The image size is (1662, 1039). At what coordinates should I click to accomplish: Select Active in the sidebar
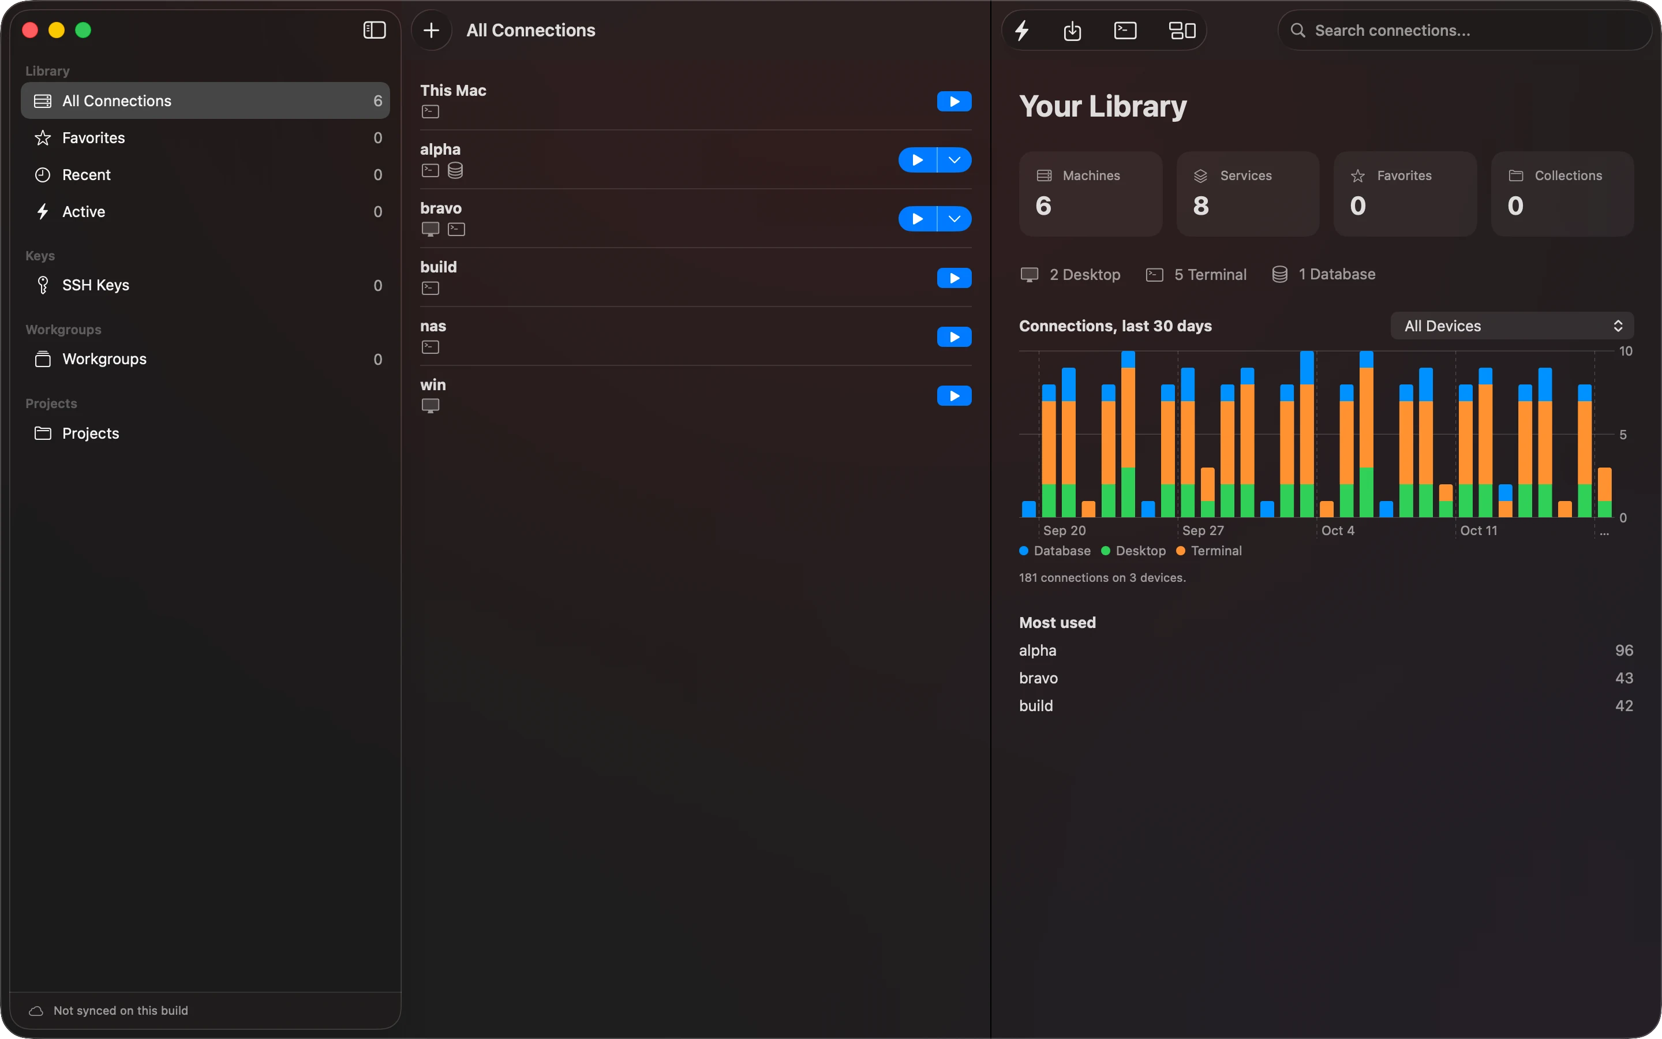pos(205,212)
